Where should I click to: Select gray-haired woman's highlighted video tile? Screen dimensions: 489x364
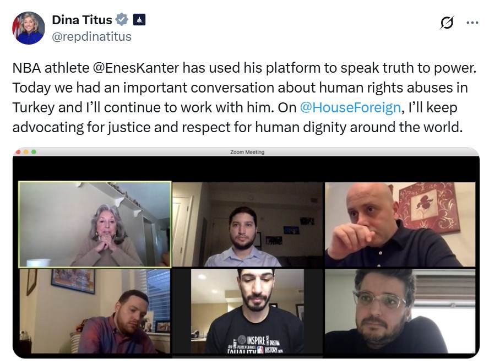point(95,224)
